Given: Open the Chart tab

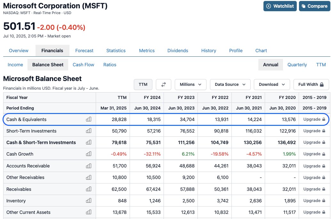Looking at the screenshot, I should pyautogui.click(x=261, y=51).
